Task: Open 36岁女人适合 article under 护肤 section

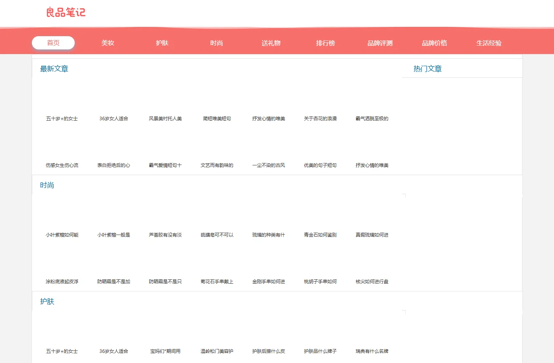Action: pyautogui.click(x=114, y=351)
